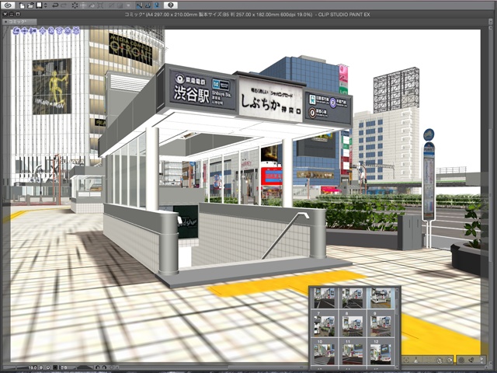This screenshot has height=373, width=497.
Task: Select the highlighted camera preset thumbnail above 9
Action: click(x=381, y=298)
